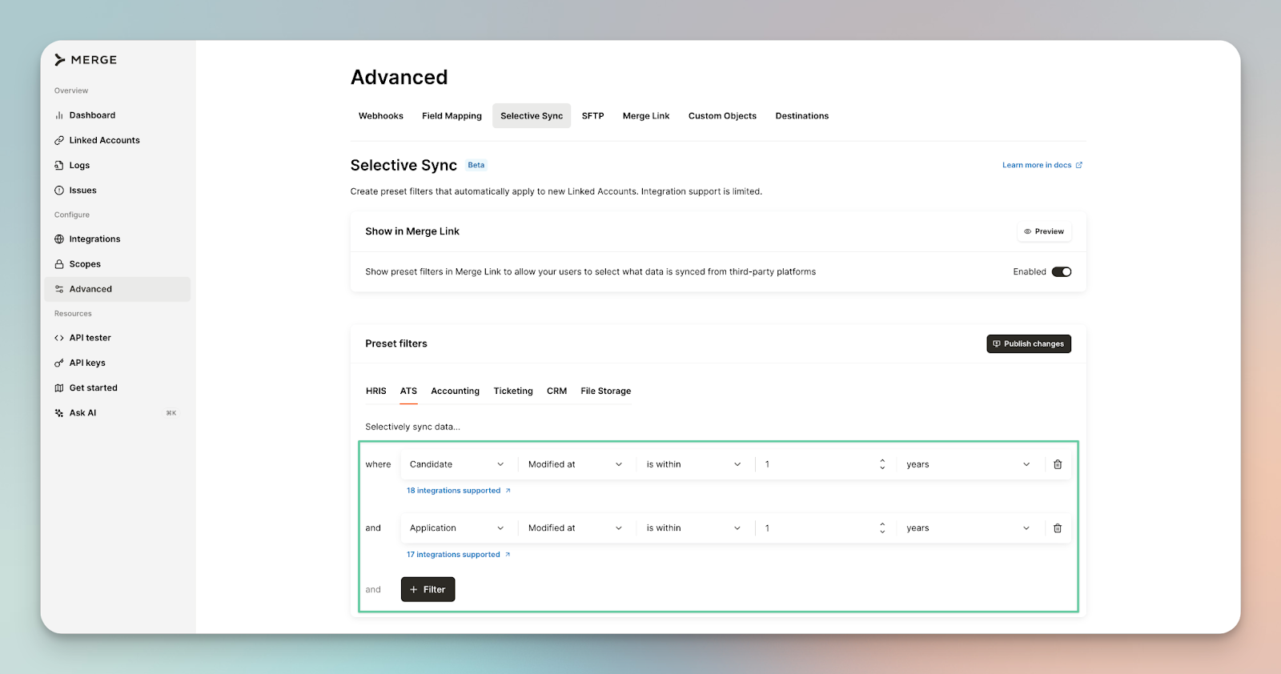Image resolution: width=1281 pixels, height=674 pixels.
Task: Delete the Application filter row
Action: (1058, 528)
